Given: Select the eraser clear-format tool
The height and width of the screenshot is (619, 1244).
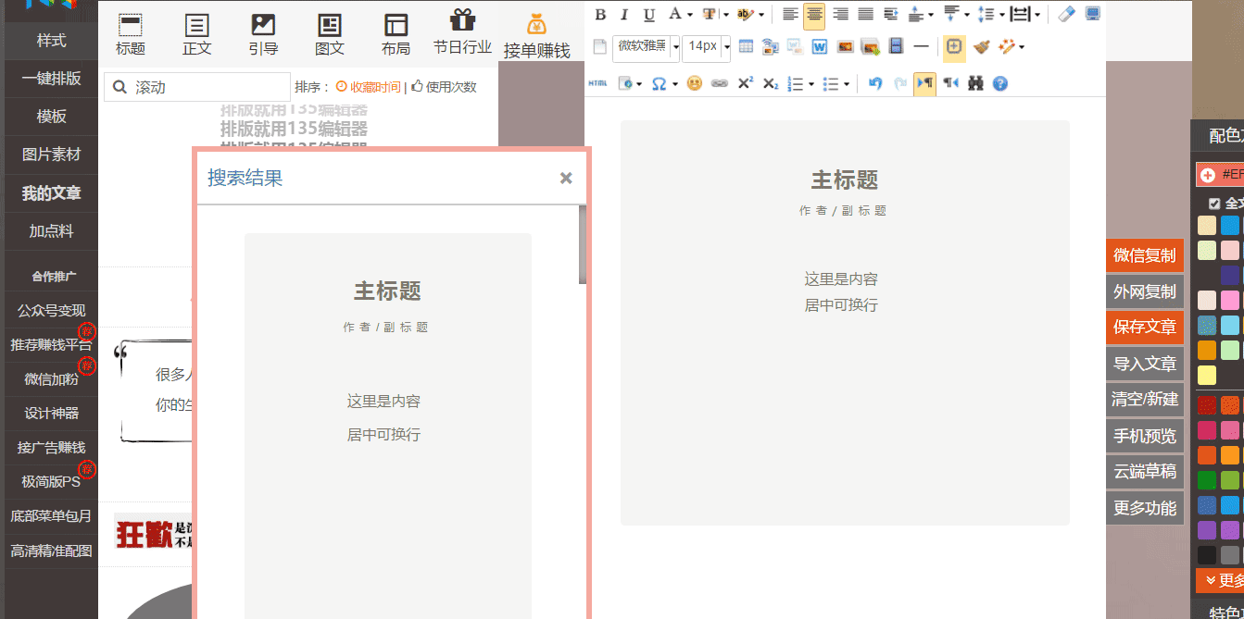Looking at the screenshot, I should [x=1066, y=14].
